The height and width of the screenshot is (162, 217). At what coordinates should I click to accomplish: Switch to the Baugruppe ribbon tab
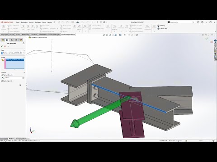(4, 35)
